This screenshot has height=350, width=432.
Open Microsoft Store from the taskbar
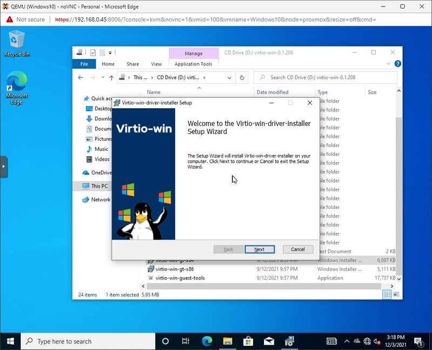[x=248, y=341]
